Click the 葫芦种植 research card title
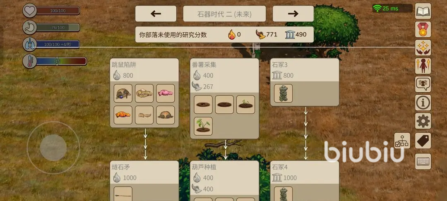 [x=204, y=167]
